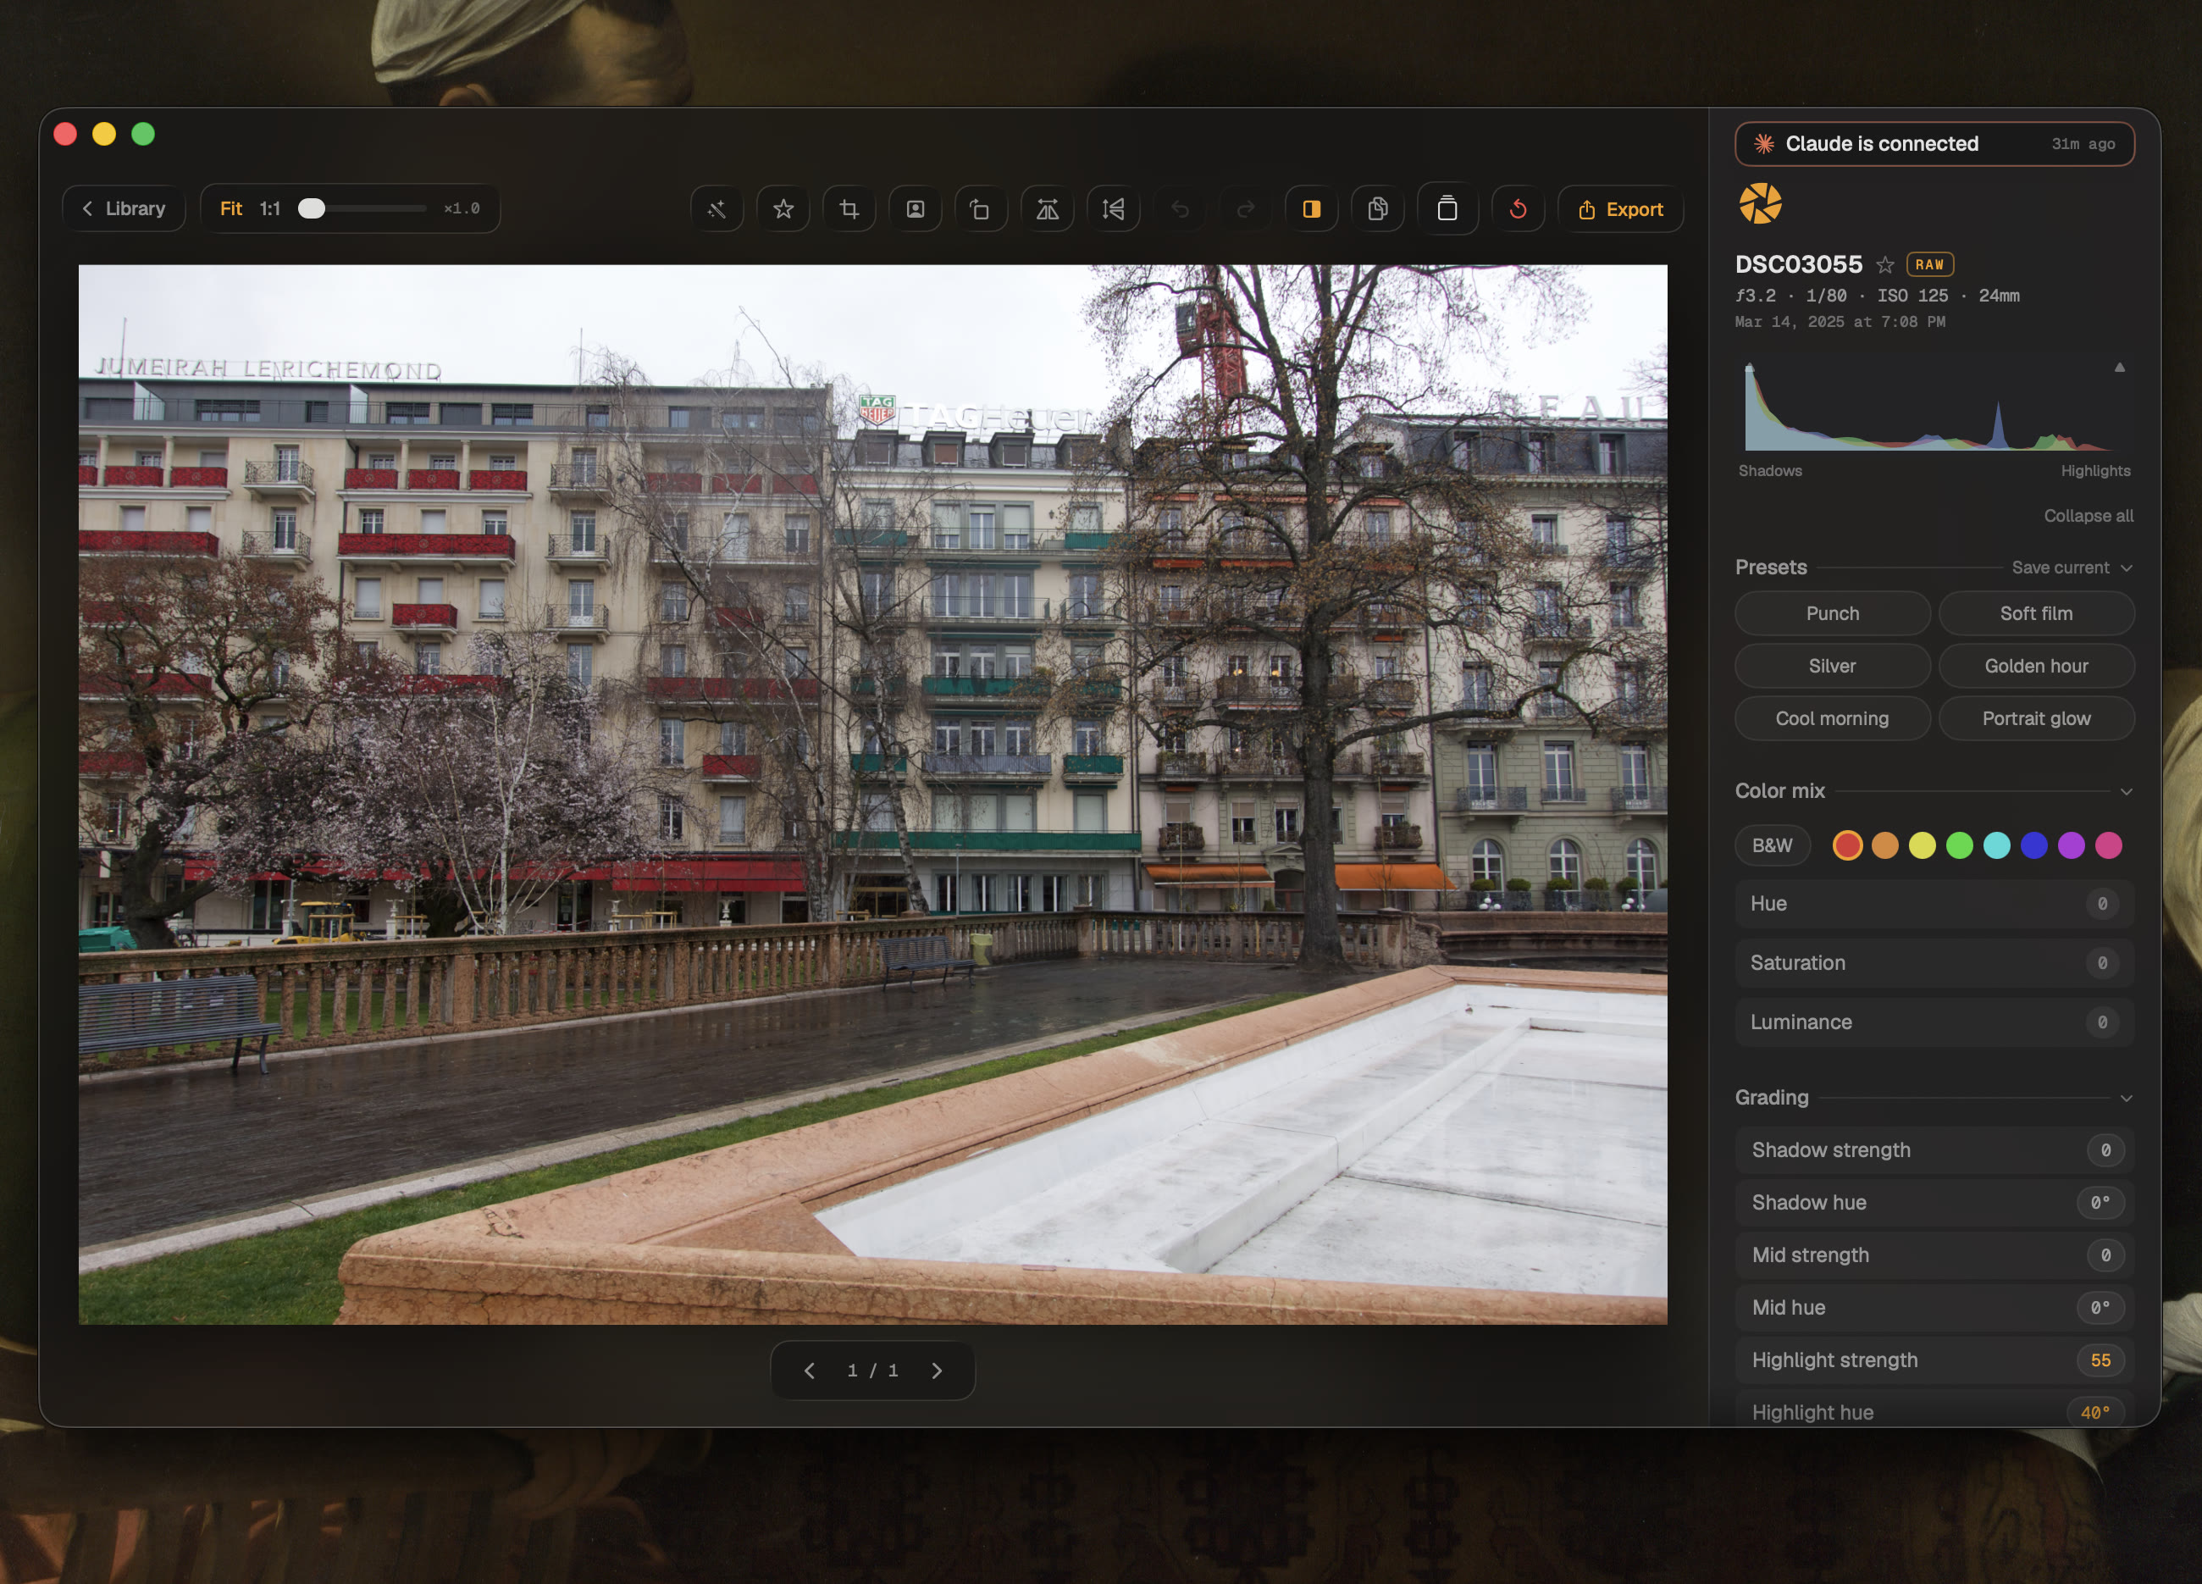Open the Save current preset dropdown
This screenshot has height=1584, width=2202.
click(x=2071, y=568)
